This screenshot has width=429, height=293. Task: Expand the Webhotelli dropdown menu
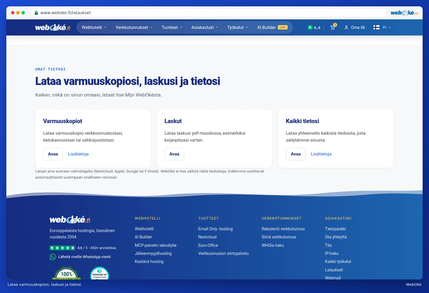94,27
